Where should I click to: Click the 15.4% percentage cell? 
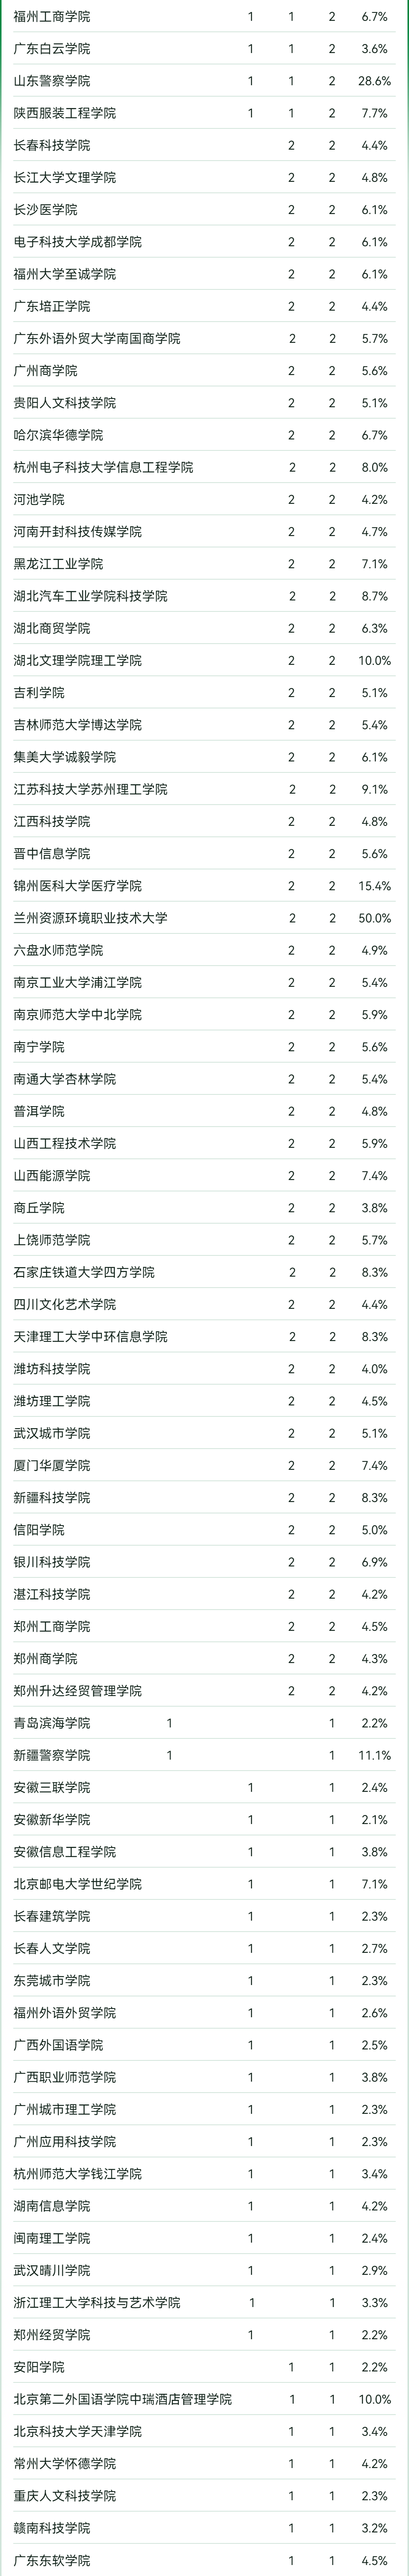point(374,886)
